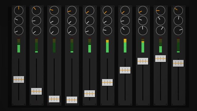
Task: Click the level meter on channel 2
Action: pos(37,45)
